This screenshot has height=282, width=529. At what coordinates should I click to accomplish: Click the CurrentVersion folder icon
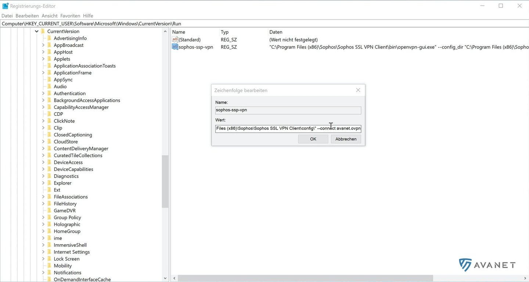[43, 31]
